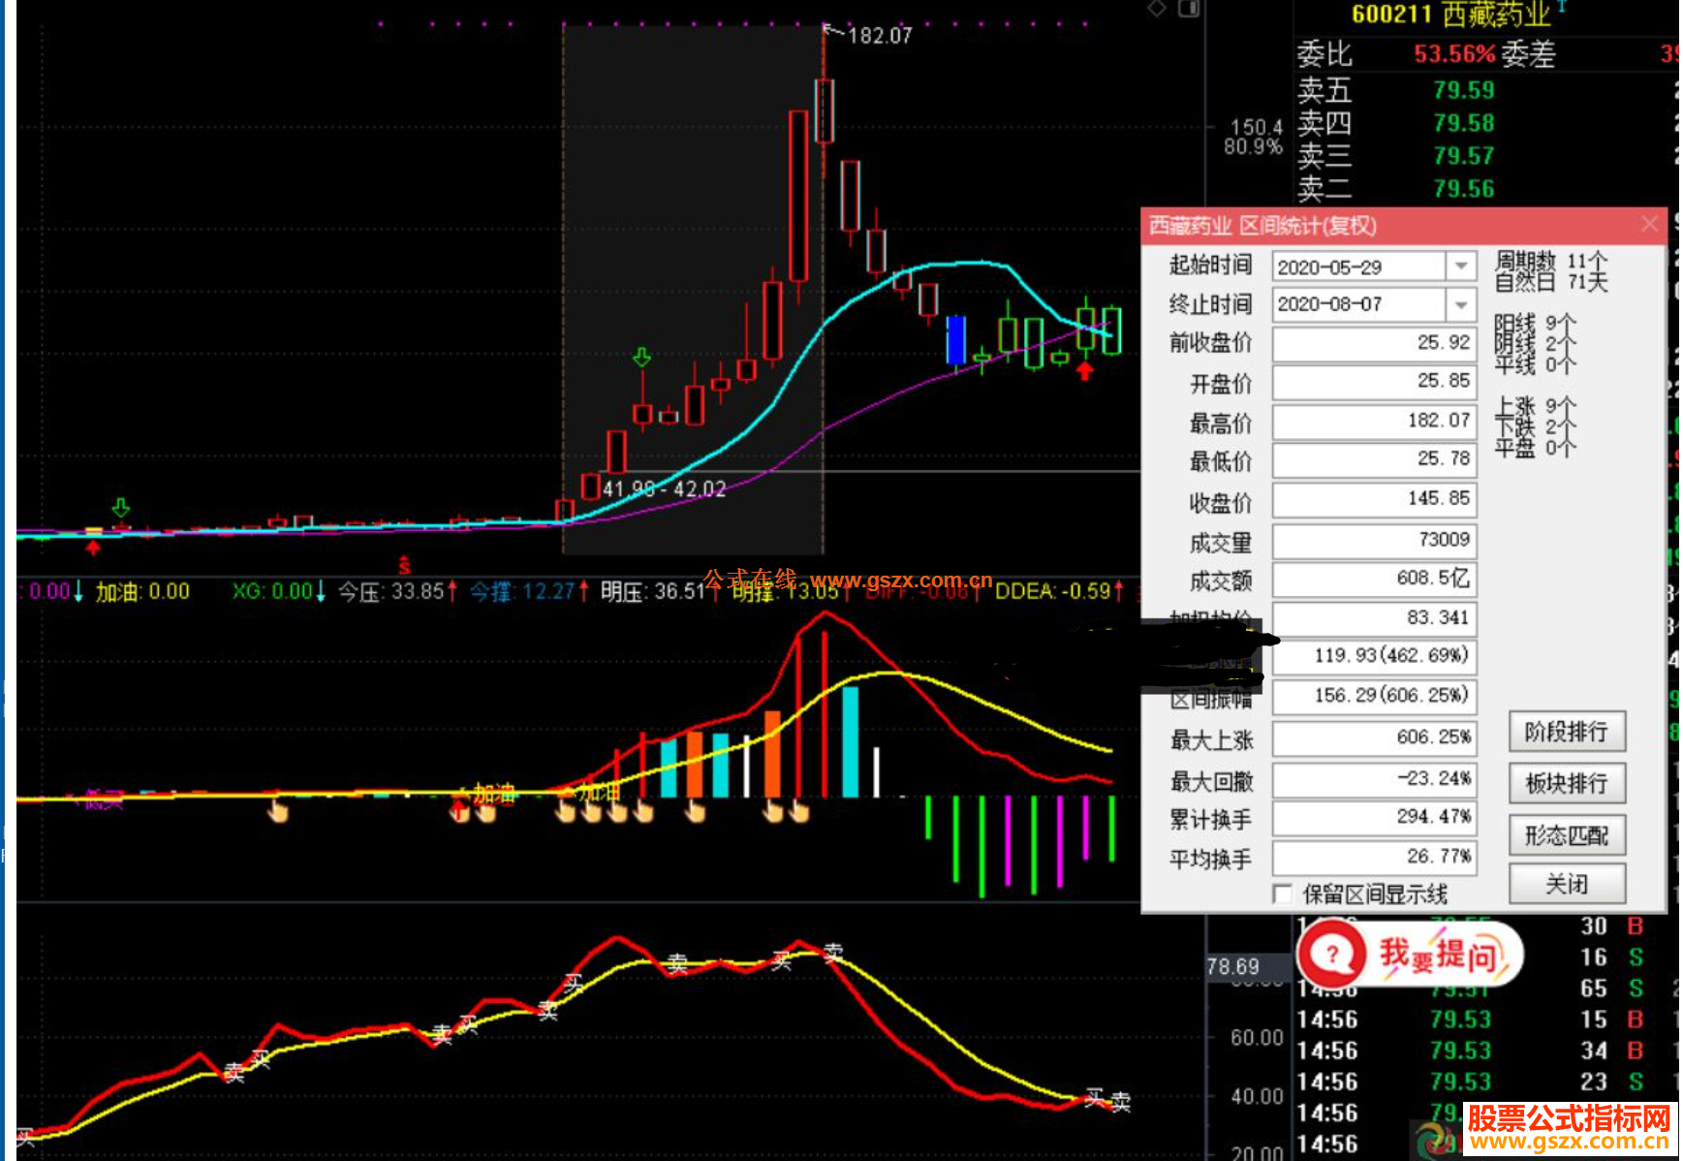Click the 自然日 71天 statistic text
Image resolution: width=1683 pixels, height=1161 pixels.
click(1550, 282)
